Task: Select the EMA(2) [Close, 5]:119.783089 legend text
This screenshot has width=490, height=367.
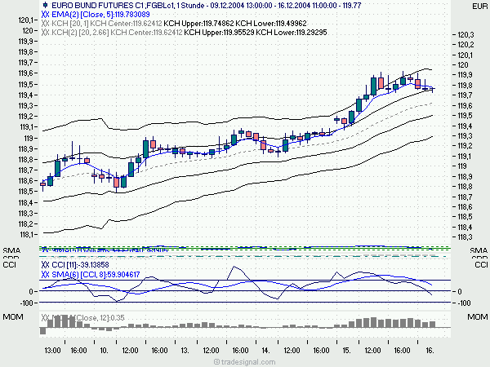Action: [100, 15]
